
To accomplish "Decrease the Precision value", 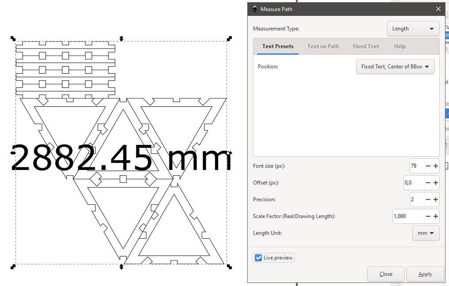I will 428,199.
